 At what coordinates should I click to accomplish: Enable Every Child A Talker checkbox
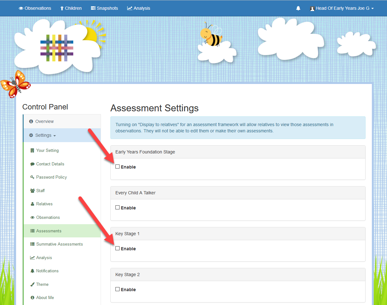coord(117,208)
